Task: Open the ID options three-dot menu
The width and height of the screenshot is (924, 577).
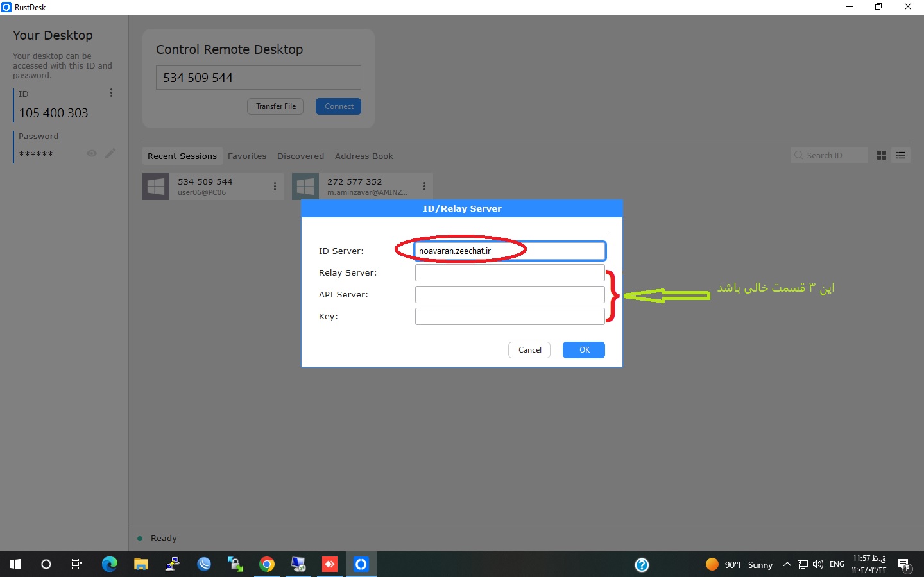Action: 111,93
